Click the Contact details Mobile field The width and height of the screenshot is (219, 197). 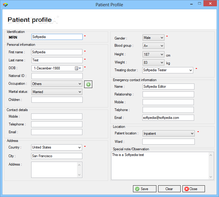(57, 116)
